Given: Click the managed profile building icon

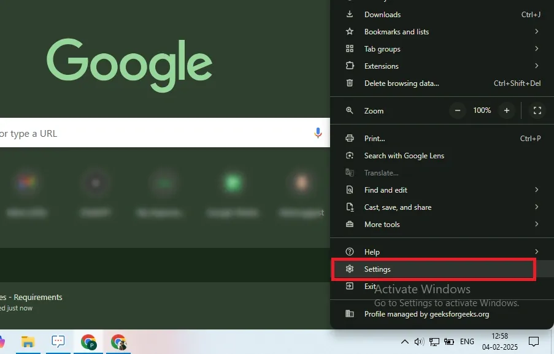Looking at the screenshot, I should click(350, 314).
